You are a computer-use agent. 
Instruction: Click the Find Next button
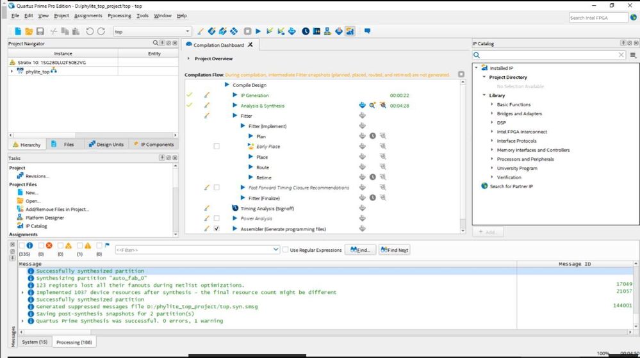[x=394, y=250]
